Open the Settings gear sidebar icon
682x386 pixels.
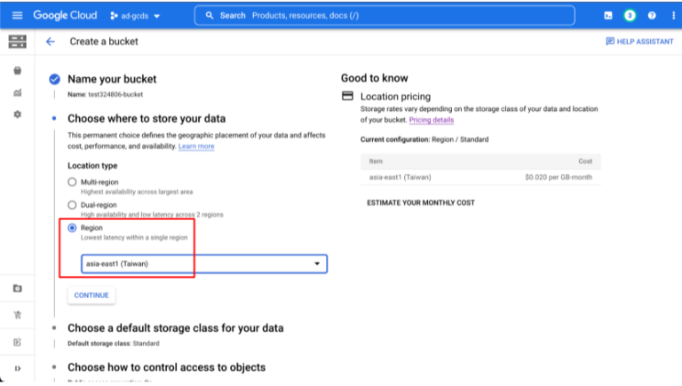coord(18,114)
